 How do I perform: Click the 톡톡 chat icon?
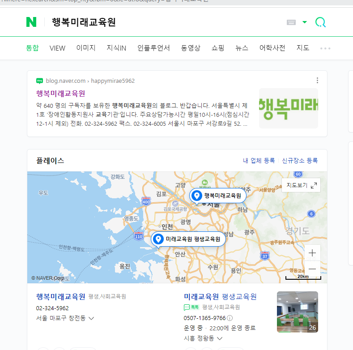191,307
